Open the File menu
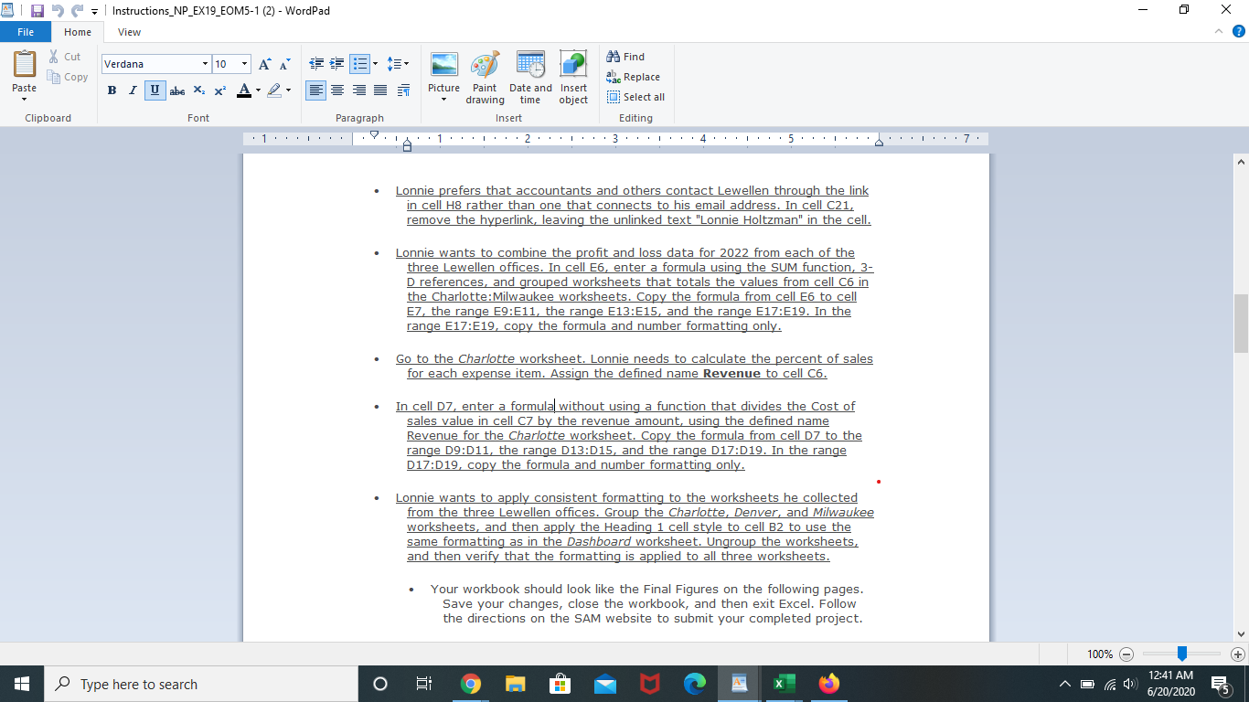 coord(26,30)
